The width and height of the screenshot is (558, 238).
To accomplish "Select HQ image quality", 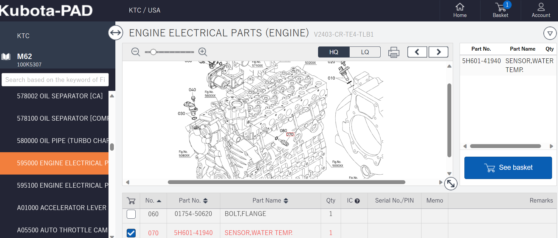I will tap(334, 52).
